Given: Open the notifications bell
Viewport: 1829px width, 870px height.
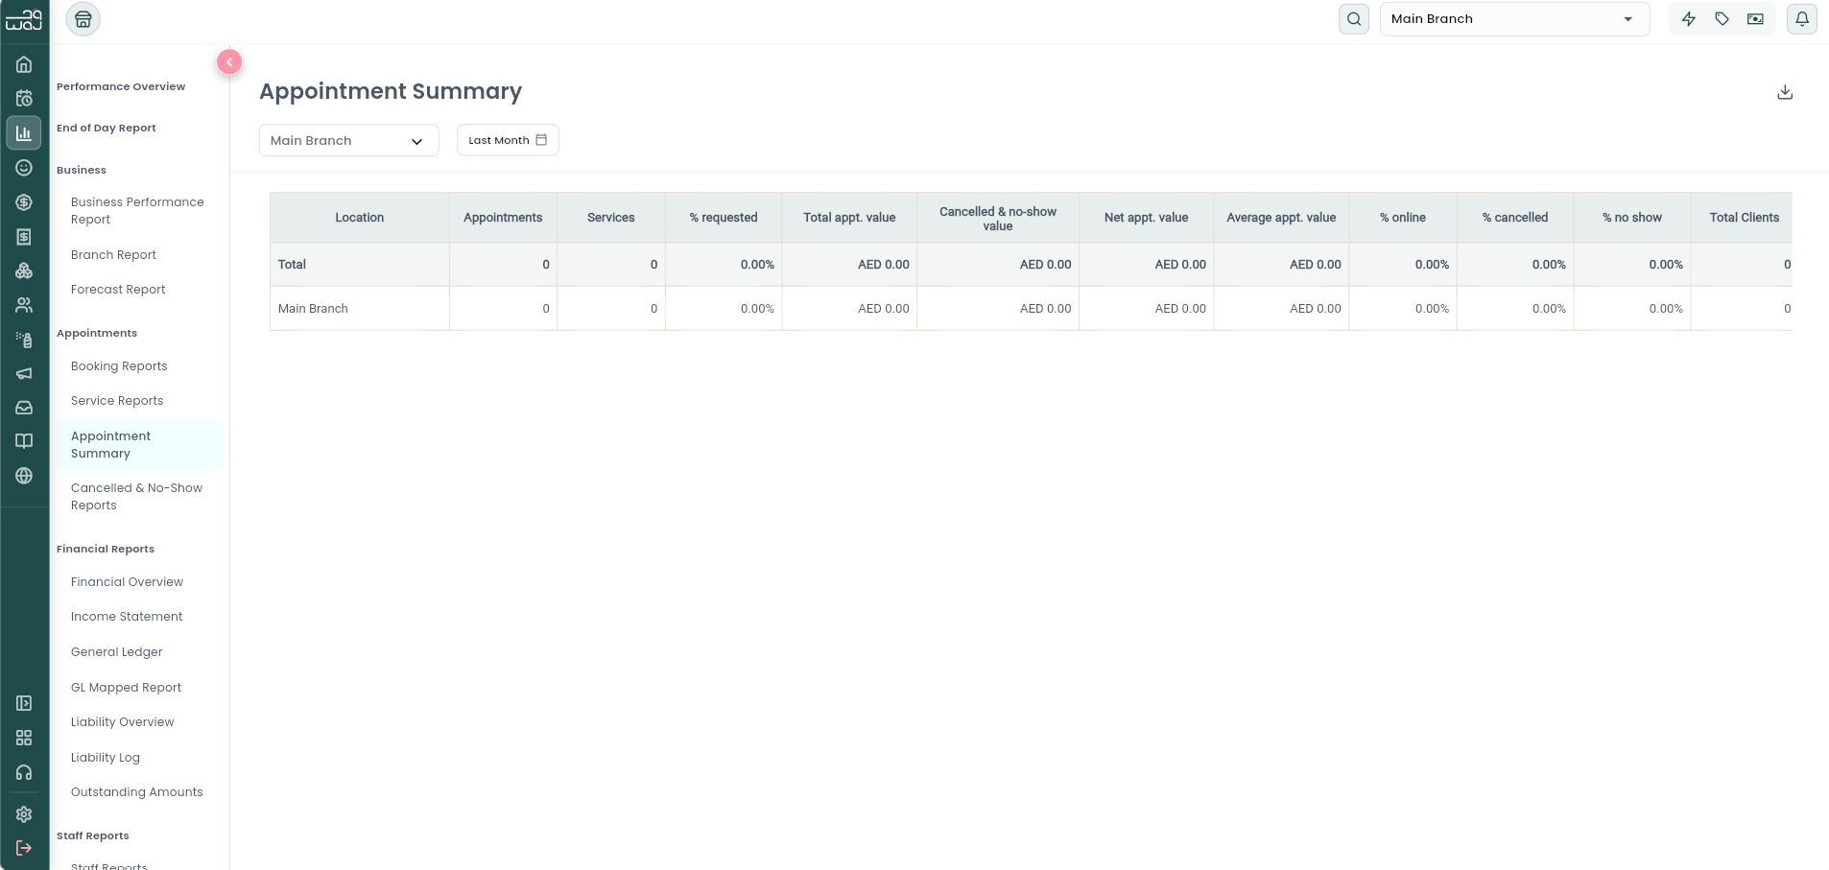Looking at the screenshot, I should pos(1802,19).
